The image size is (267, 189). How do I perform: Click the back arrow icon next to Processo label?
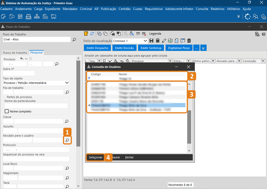click(22, 59)
